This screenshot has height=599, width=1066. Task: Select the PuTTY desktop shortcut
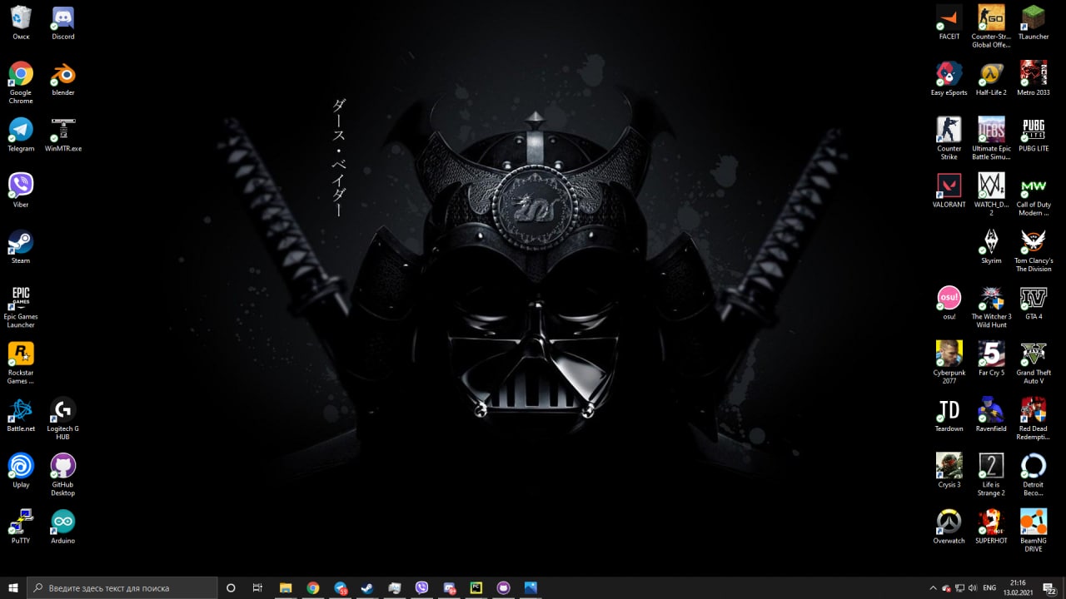(x=21, y=526)
